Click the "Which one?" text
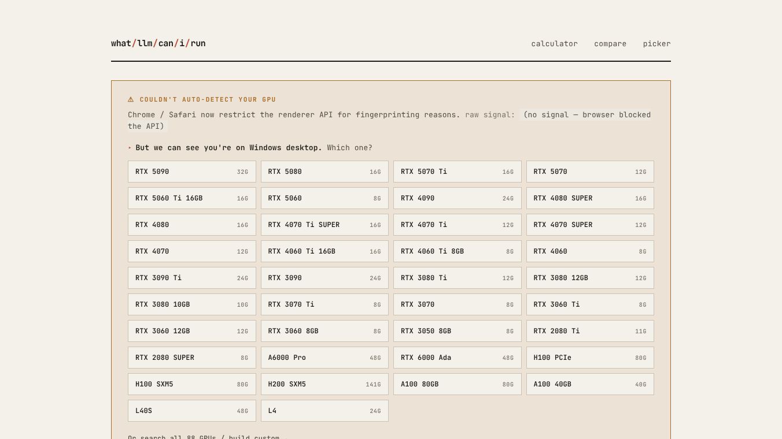This screenshot has width=782, height=439. coord(350,148)
